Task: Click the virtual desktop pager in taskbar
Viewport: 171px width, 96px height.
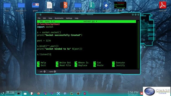Action: pos(10,93)
